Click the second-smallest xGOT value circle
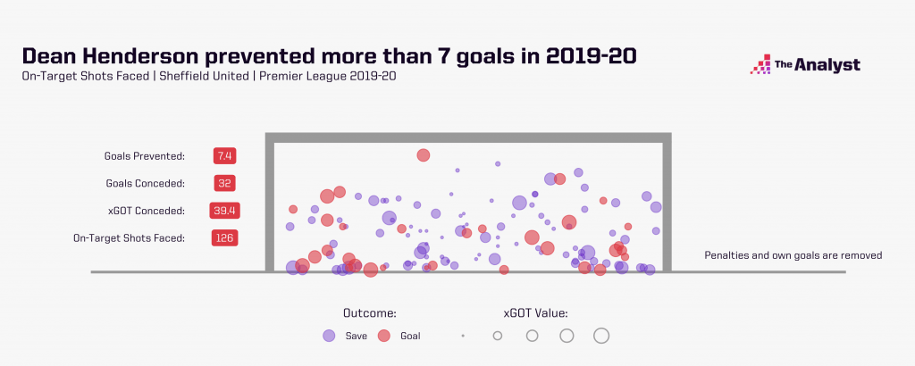Image resolution: width=915 pixels, height=366 pixels. (498, 336)
